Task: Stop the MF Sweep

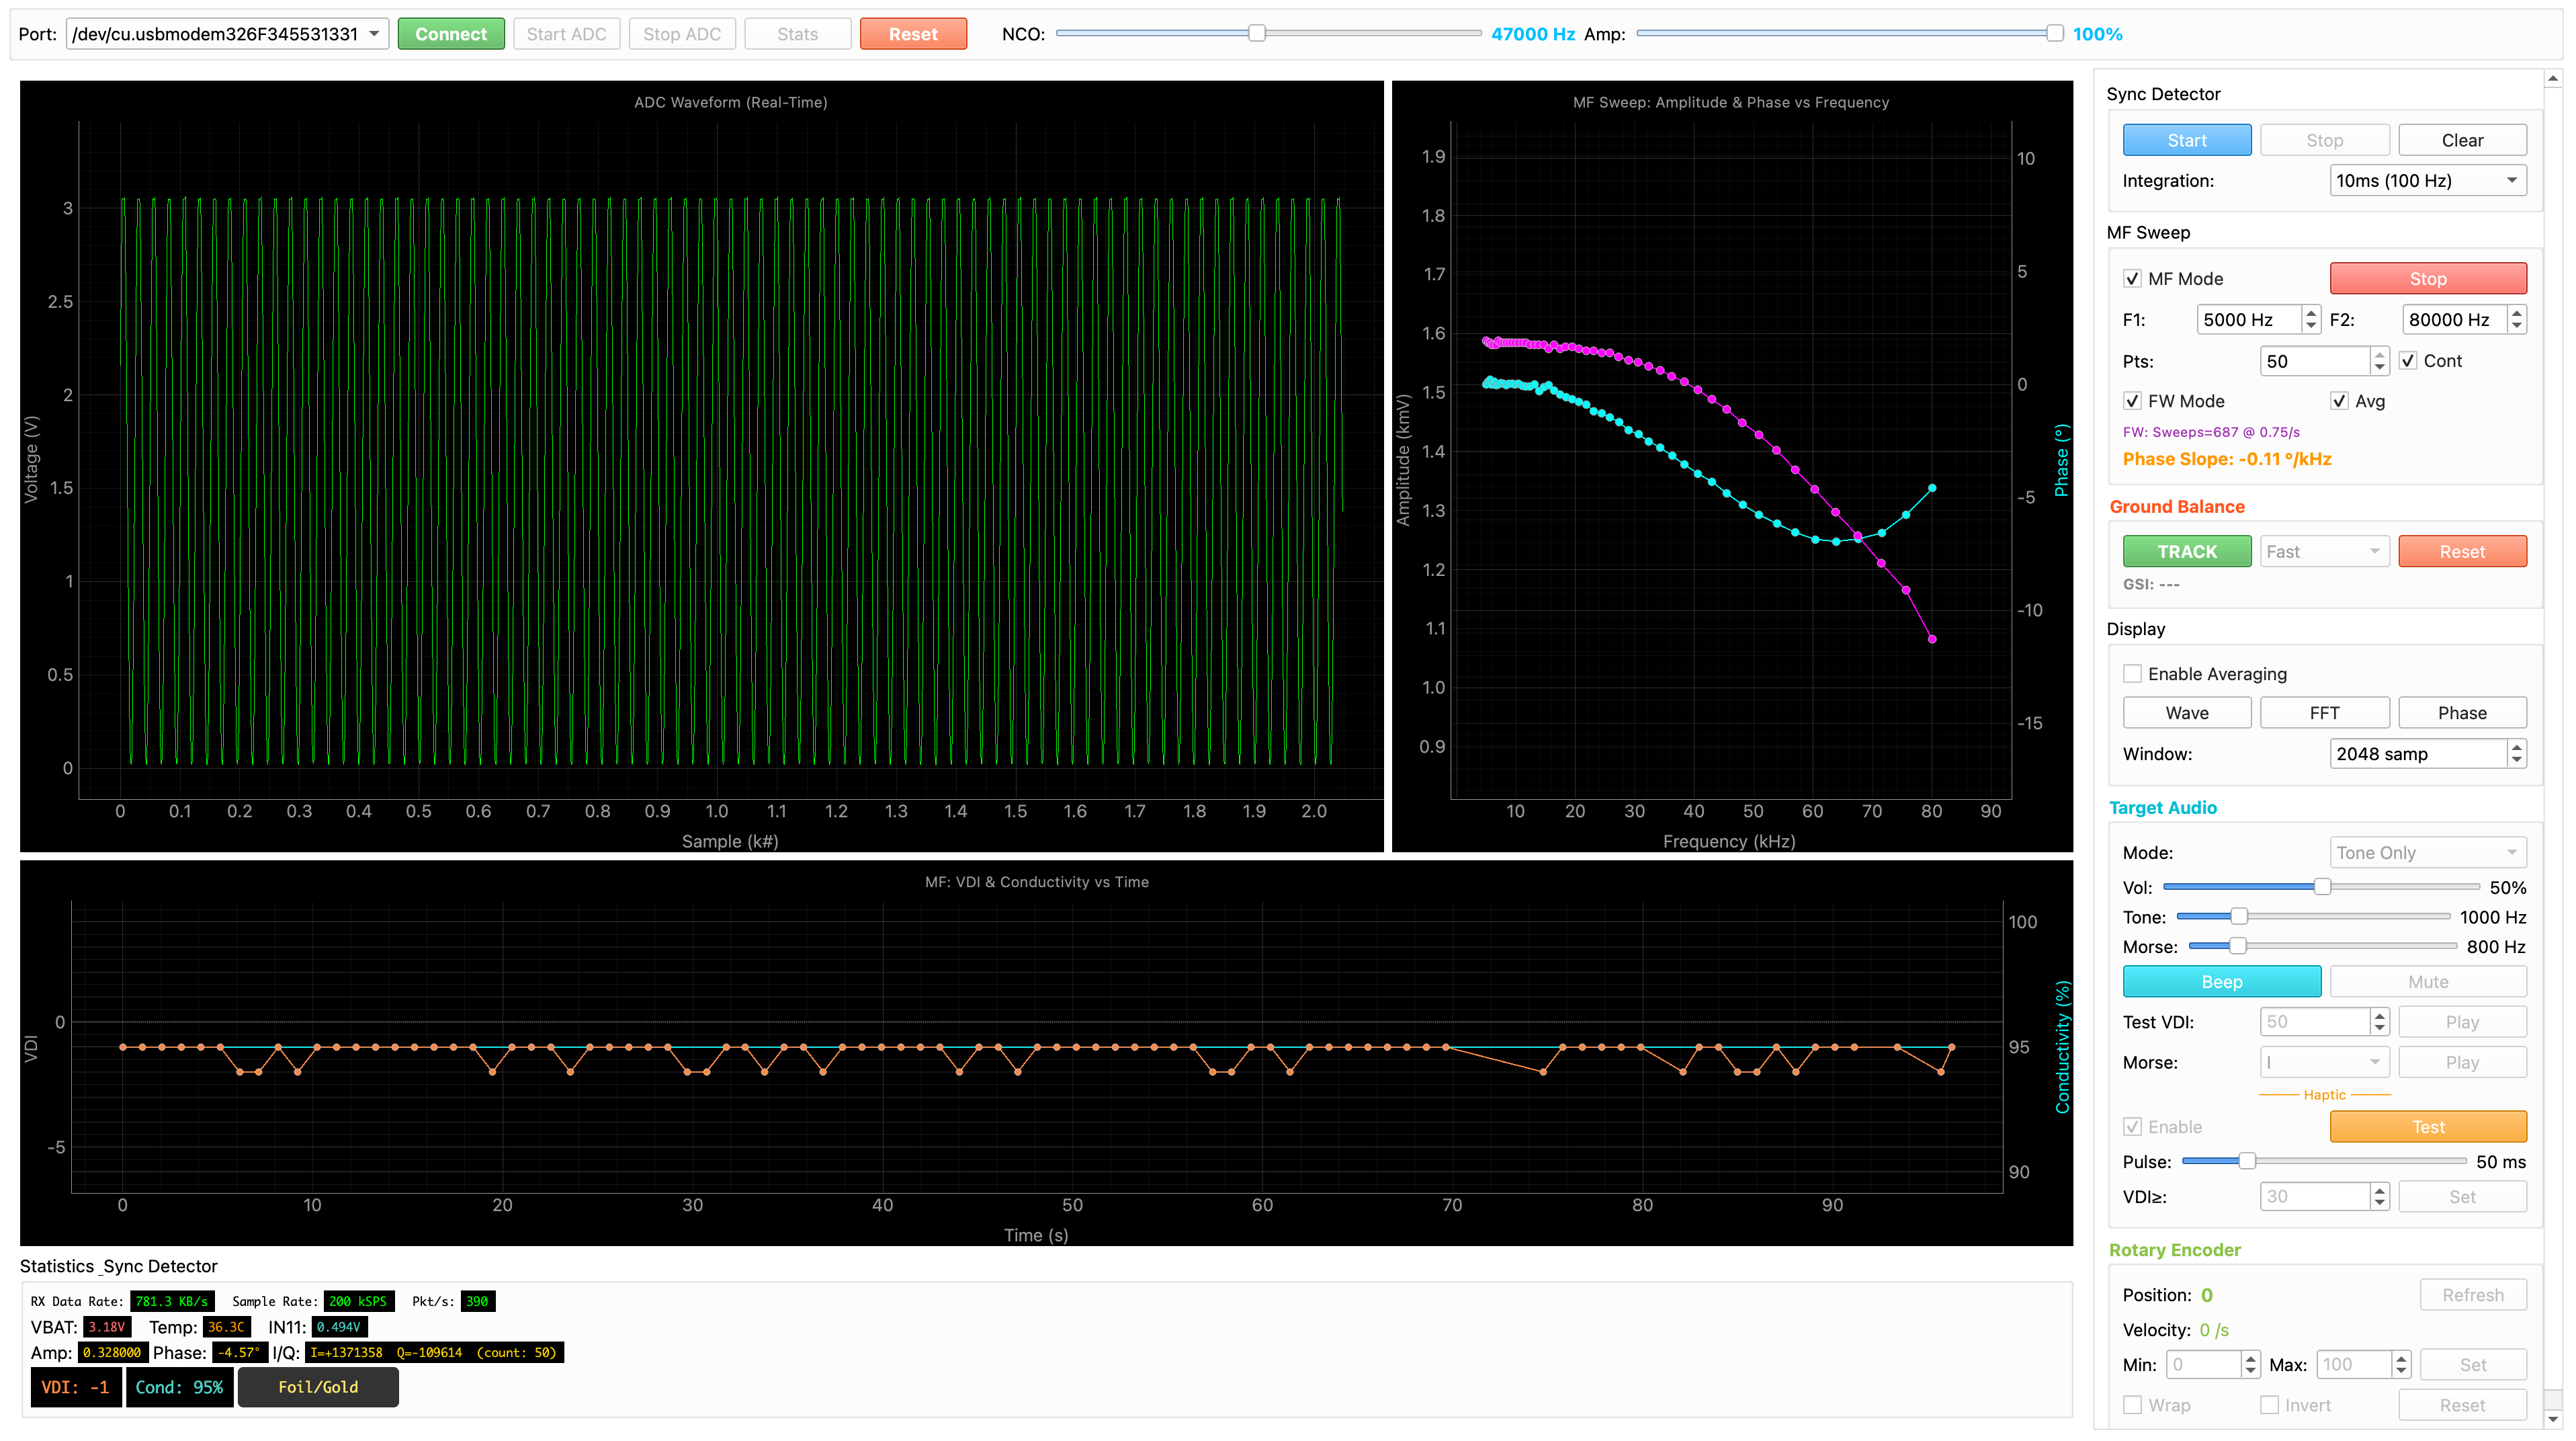Action: click(x=2427, y=279)
